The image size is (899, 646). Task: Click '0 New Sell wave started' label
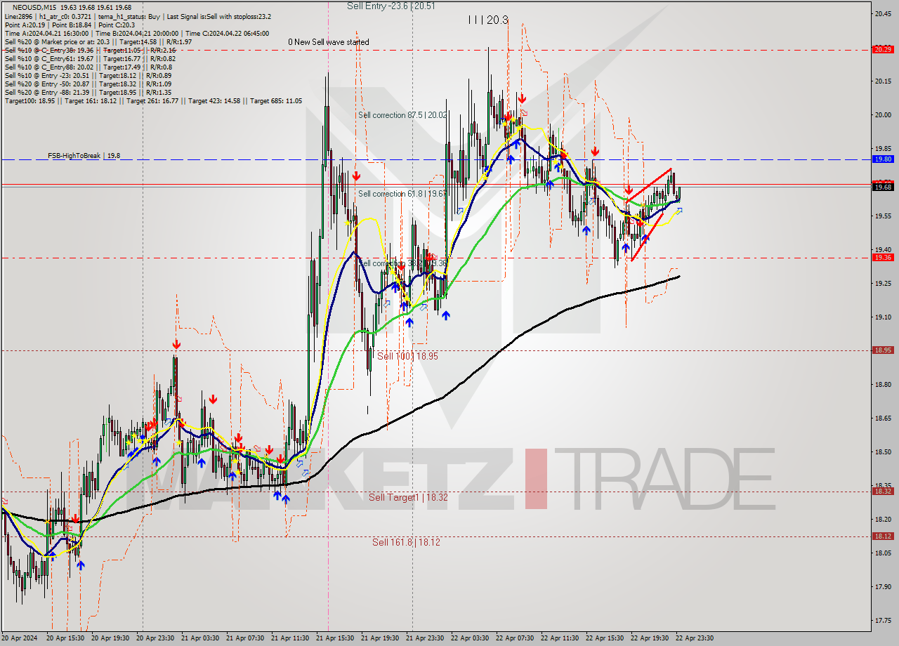click(329, 42)
